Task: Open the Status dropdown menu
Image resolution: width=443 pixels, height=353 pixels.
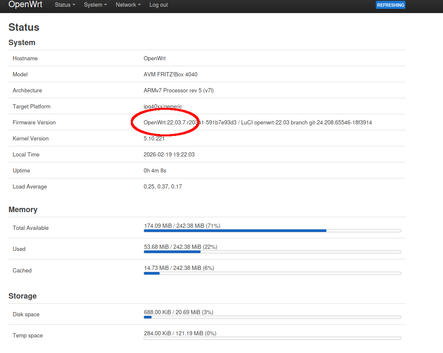Action: (65, 5)
